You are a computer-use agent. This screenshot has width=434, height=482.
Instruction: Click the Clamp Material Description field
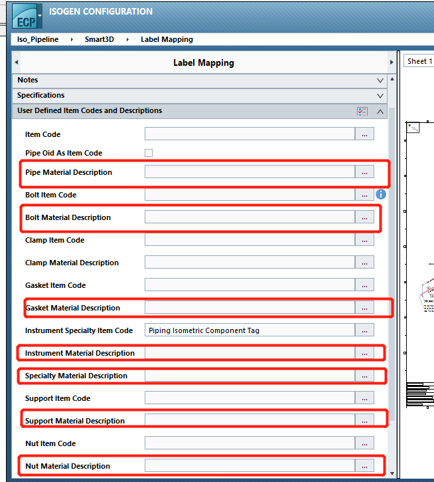[250, 262]
